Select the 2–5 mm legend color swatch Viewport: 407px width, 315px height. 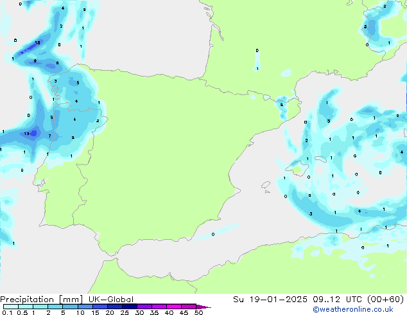tap(55, 307)
